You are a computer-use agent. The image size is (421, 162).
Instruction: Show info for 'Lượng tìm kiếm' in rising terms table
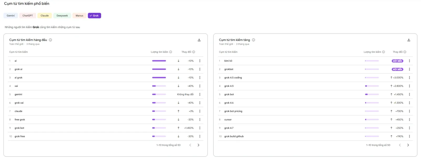click(x=384, y=52)
